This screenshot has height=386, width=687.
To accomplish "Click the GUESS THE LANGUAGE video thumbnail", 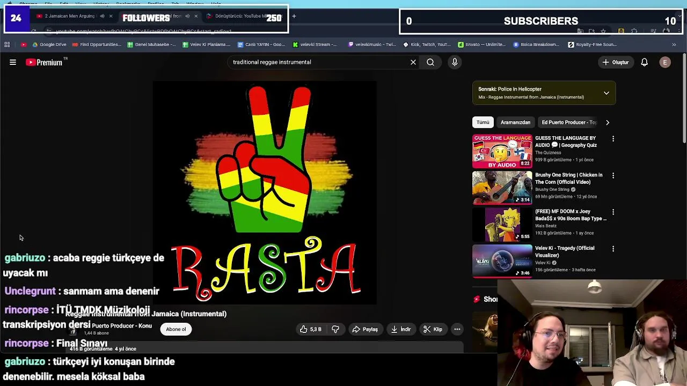I will [x=502, y=151].
